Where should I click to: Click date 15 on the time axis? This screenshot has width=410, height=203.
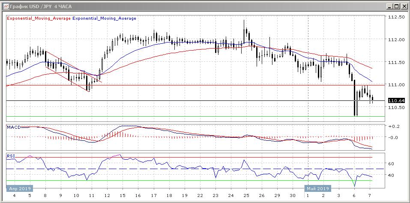click(122, 195)
